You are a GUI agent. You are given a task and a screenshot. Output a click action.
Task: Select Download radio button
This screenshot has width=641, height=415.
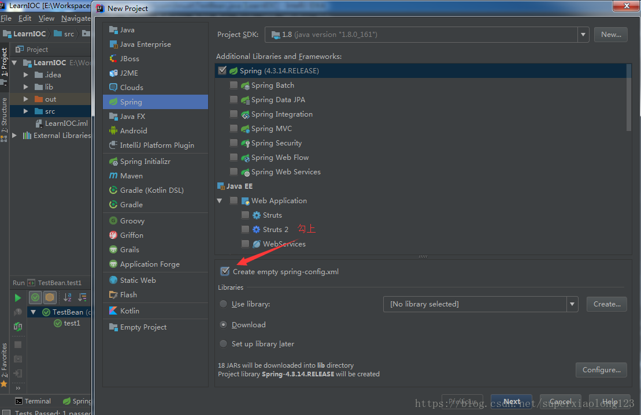pos(224,325)
